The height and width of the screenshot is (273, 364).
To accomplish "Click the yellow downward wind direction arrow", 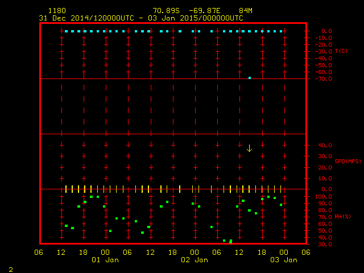I will (x=249, y=148).
